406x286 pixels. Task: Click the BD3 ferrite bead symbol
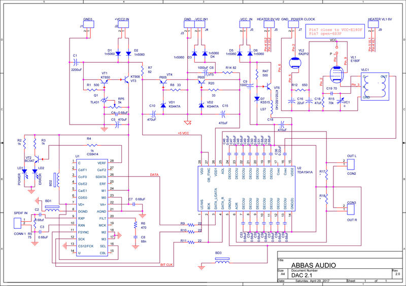(222, 260)
